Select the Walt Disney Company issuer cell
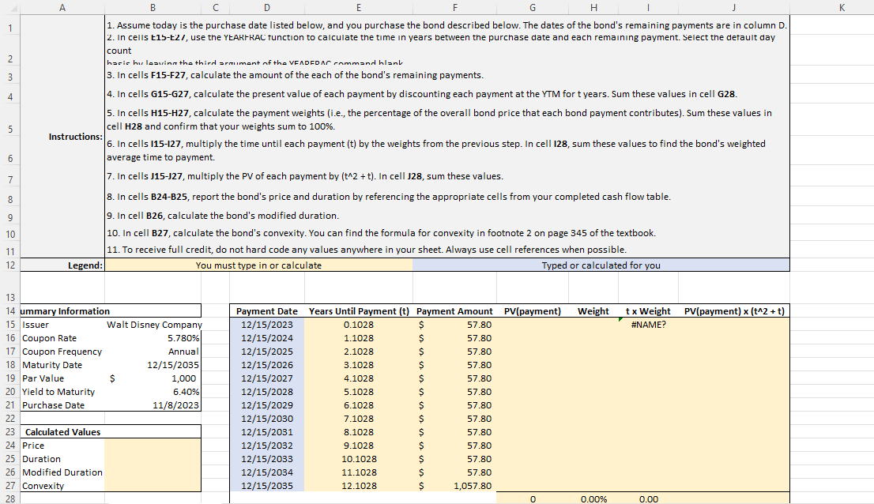 tap(155, 324)
